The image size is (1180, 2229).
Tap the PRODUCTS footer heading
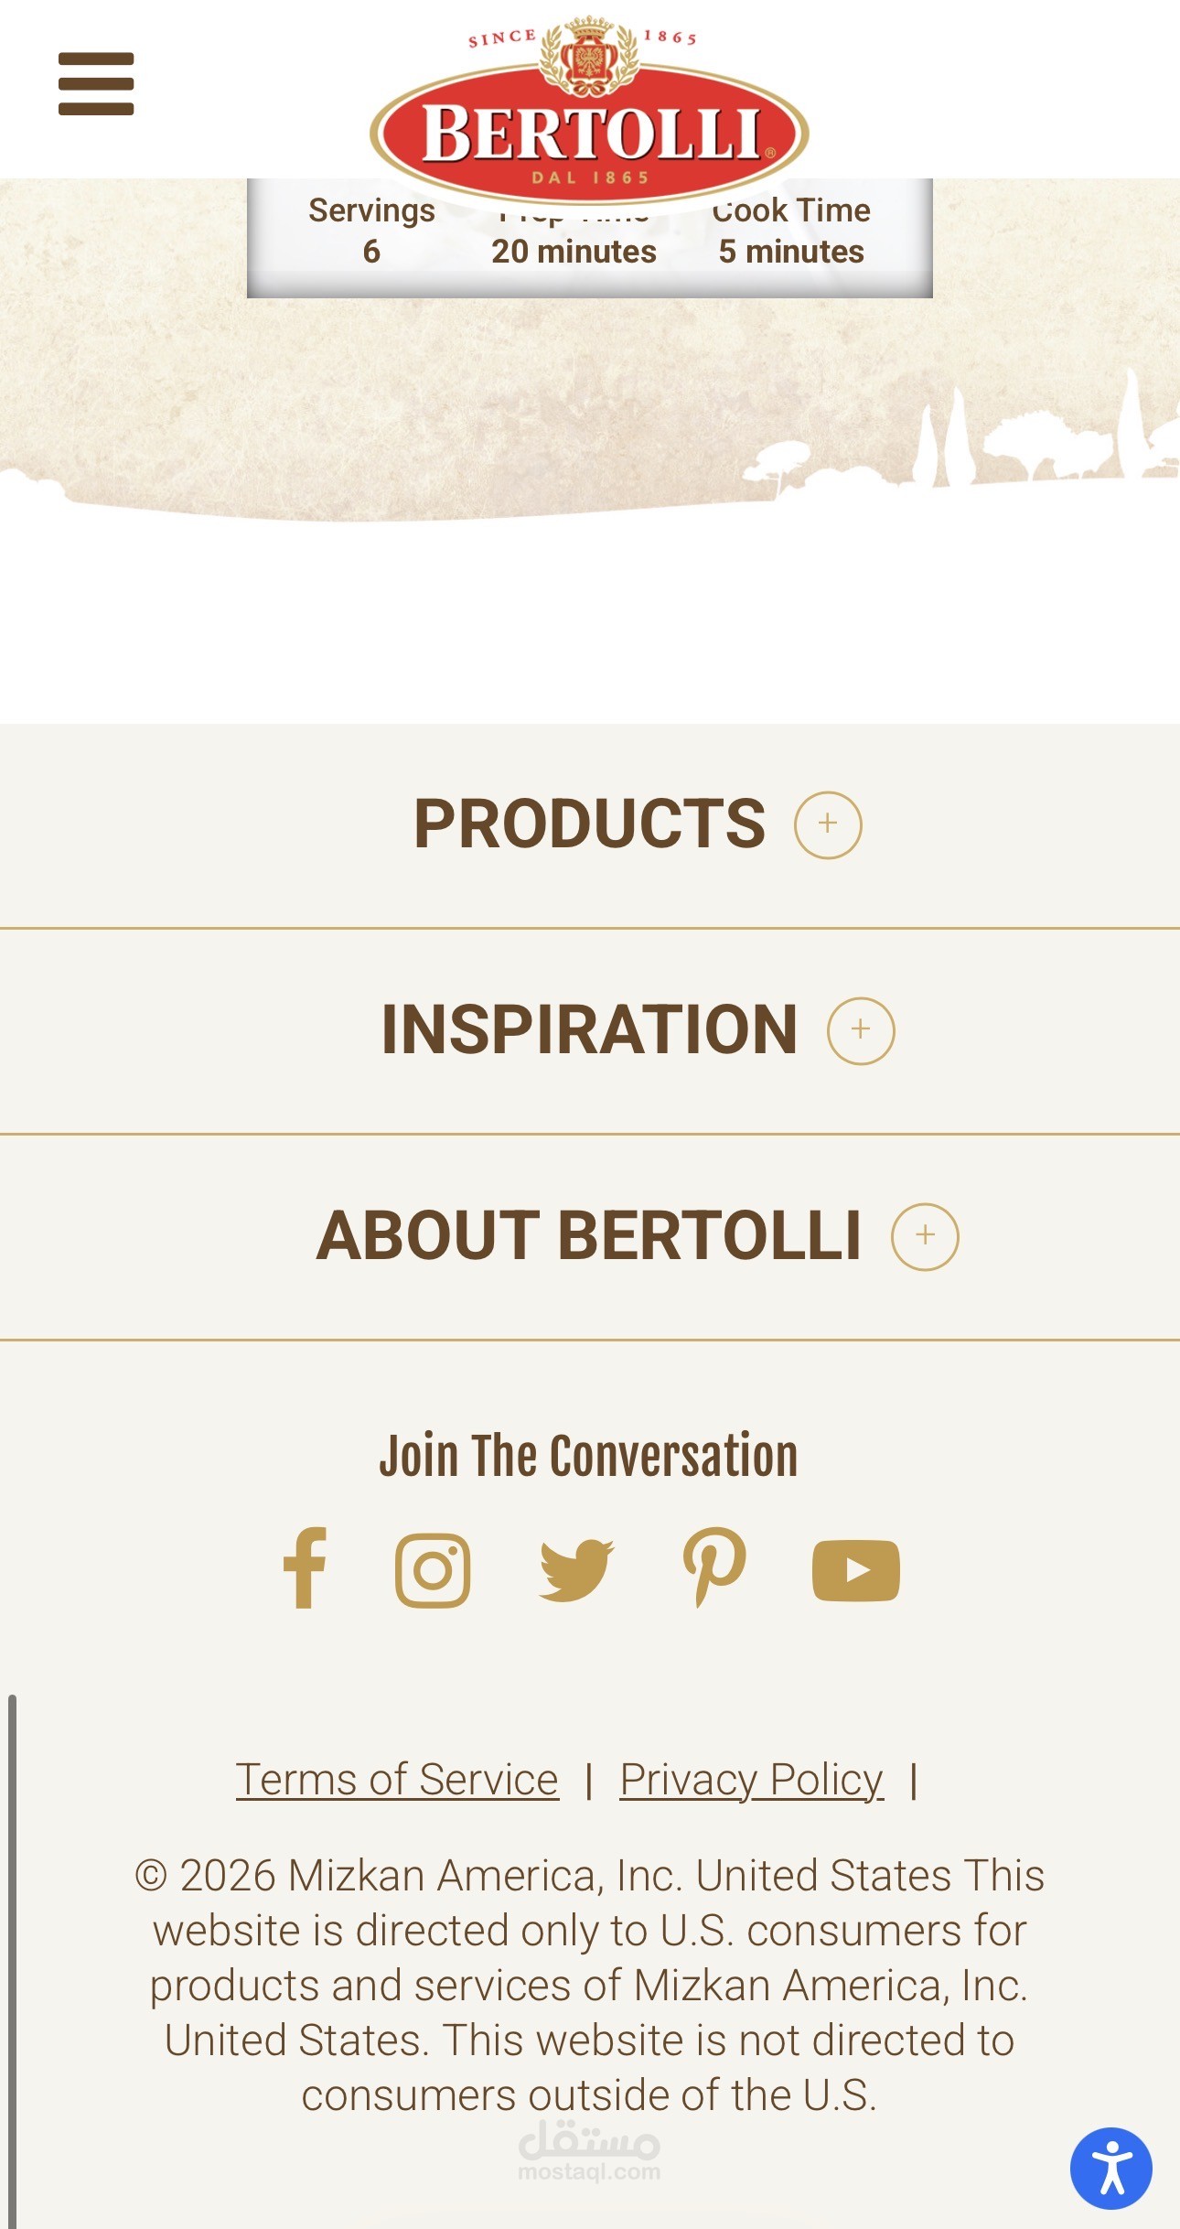click(x=589, y=824)
